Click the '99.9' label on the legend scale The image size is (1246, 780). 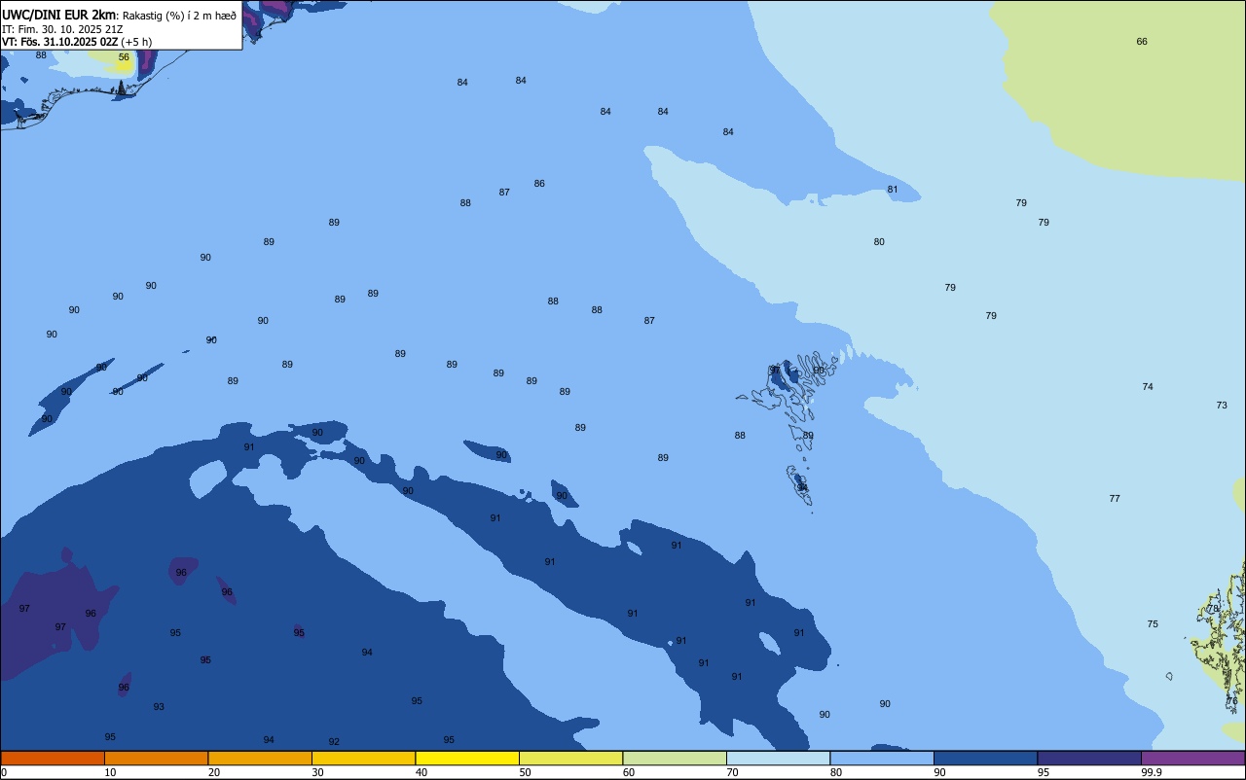(1152, 772)
